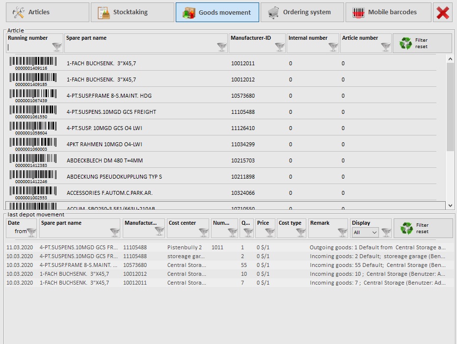Reset filters in last depot movement section
Screen dimensions: 457x344
point(423,228)
